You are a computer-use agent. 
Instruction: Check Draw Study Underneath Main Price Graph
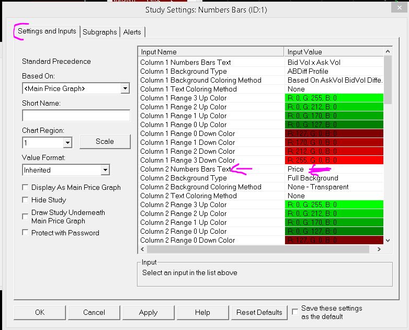click(x=26, y=217)
